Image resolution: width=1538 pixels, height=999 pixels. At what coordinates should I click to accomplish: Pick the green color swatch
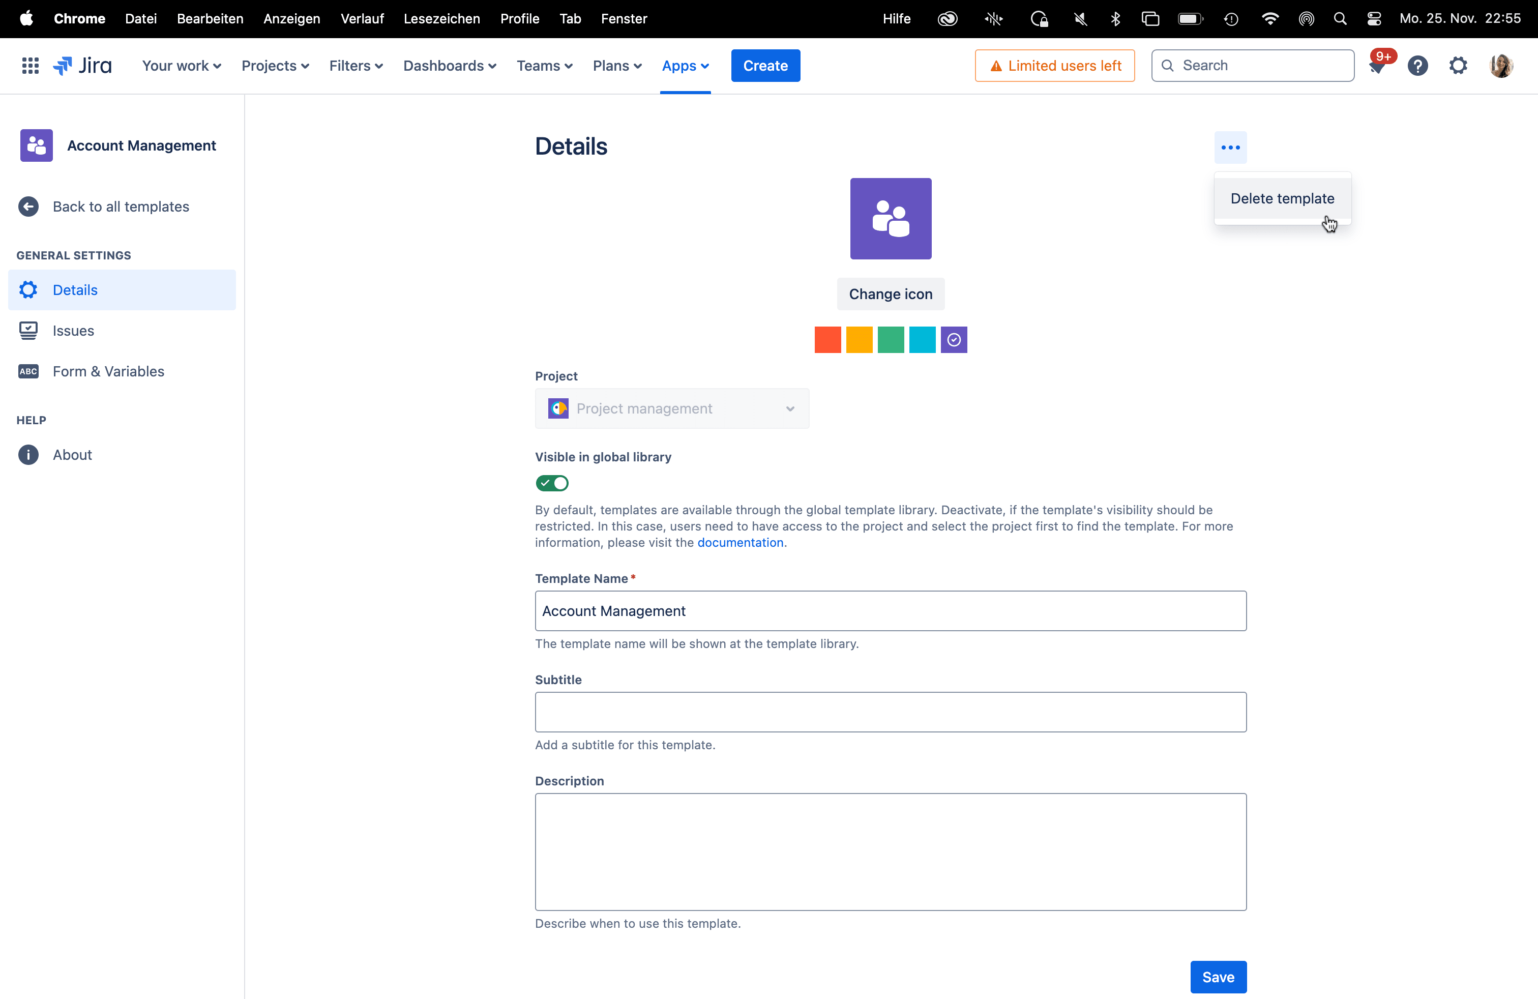coord(891,340)
